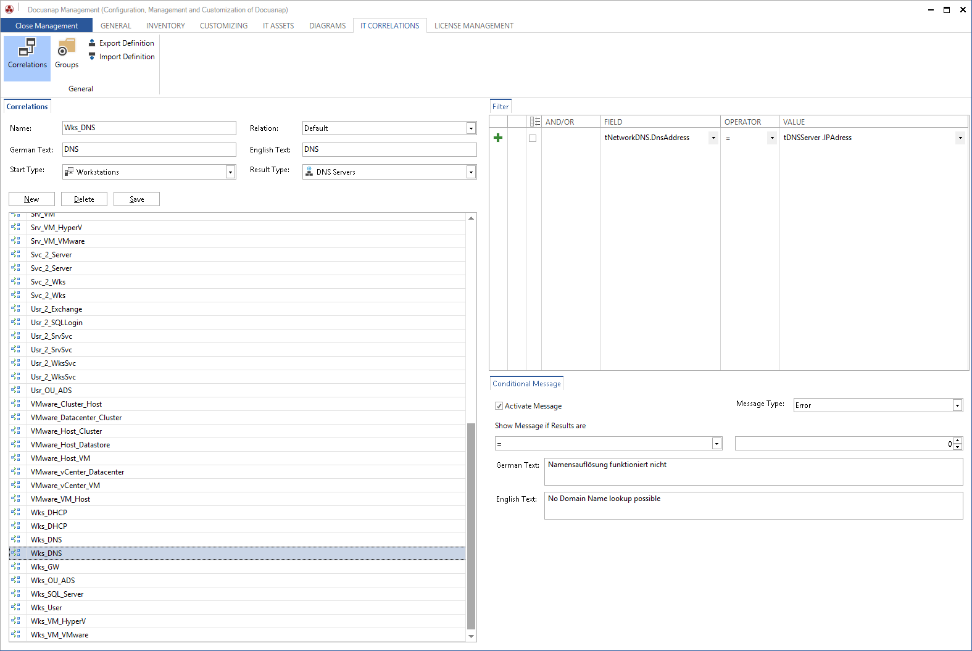The height and width of the screenshot is (651, 972).
Task: Click the correlation icon beside VMware_Datacenter_Cluster
Action: point(16,417)
